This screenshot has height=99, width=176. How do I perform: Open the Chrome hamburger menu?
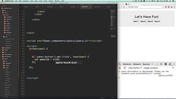point(174,7)
